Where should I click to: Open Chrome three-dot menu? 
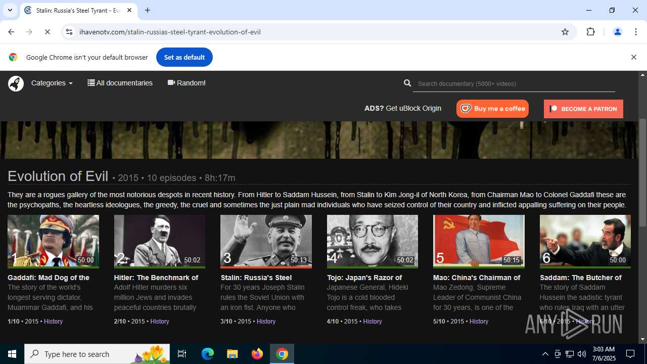pyautogui.click(x=636, y=32)
